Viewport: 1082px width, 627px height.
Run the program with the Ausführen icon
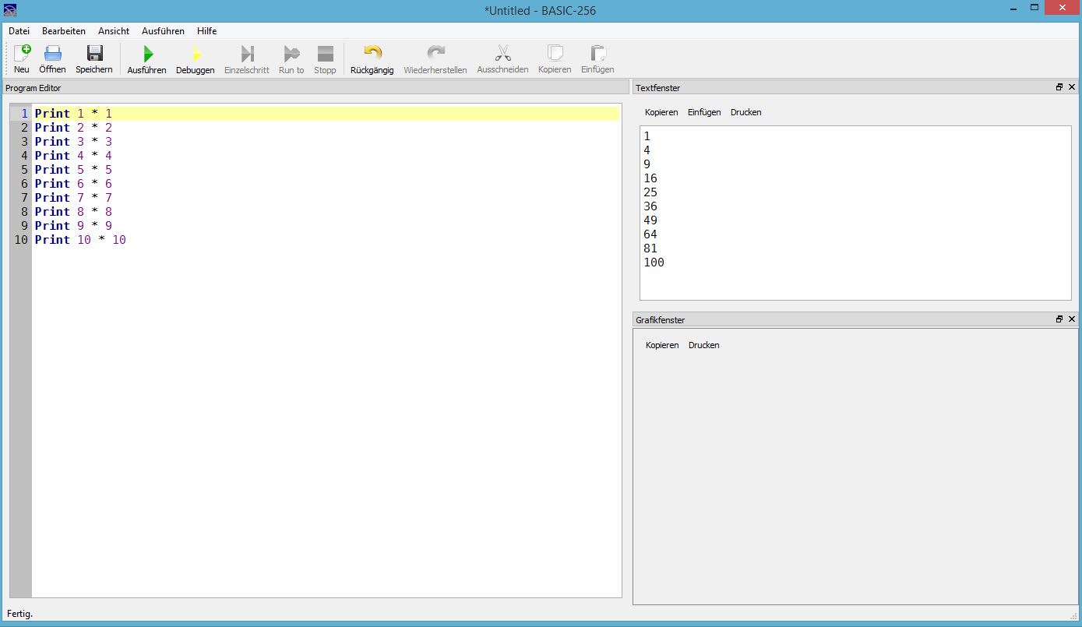pos(147,54)
